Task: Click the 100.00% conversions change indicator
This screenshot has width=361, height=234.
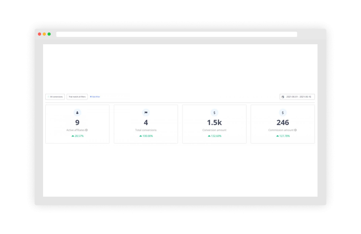Action: (x=146, y=136)
